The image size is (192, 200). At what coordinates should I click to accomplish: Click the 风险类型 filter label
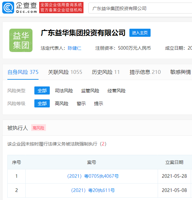pos(16,91)
